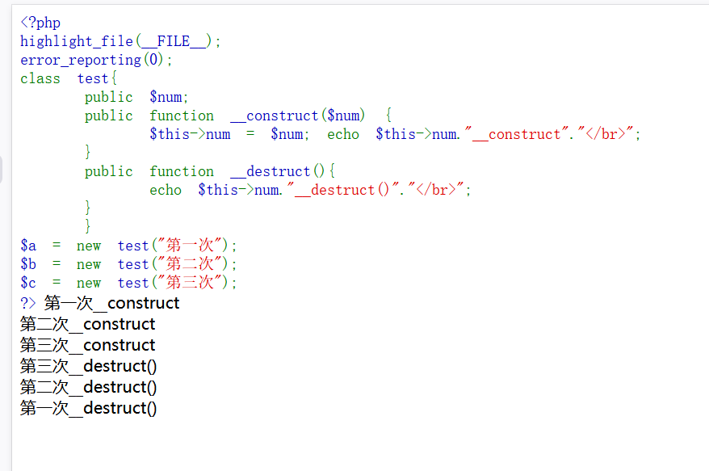This screenshot has width=709, height=471.
Task: Click the $this->num = $num assignment
Action: point(229,134)
